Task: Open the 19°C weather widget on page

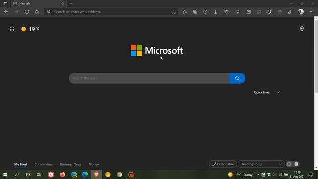Action: (30, 29)
